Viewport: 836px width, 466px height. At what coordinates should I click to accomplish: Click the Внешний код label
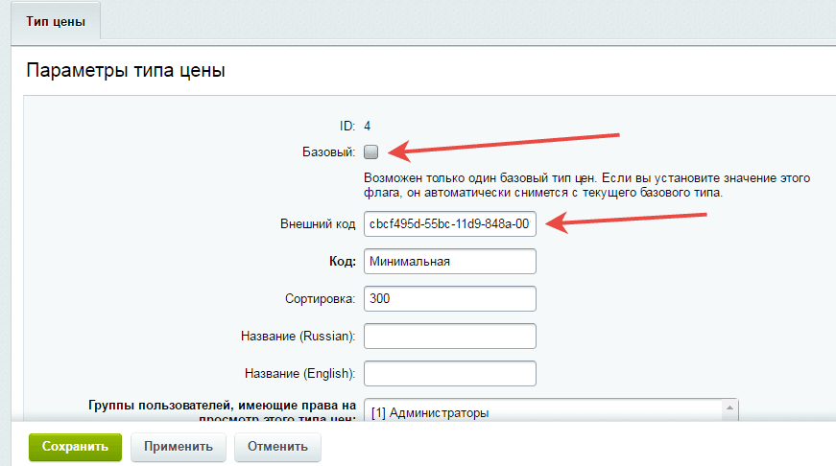[316, 224]
